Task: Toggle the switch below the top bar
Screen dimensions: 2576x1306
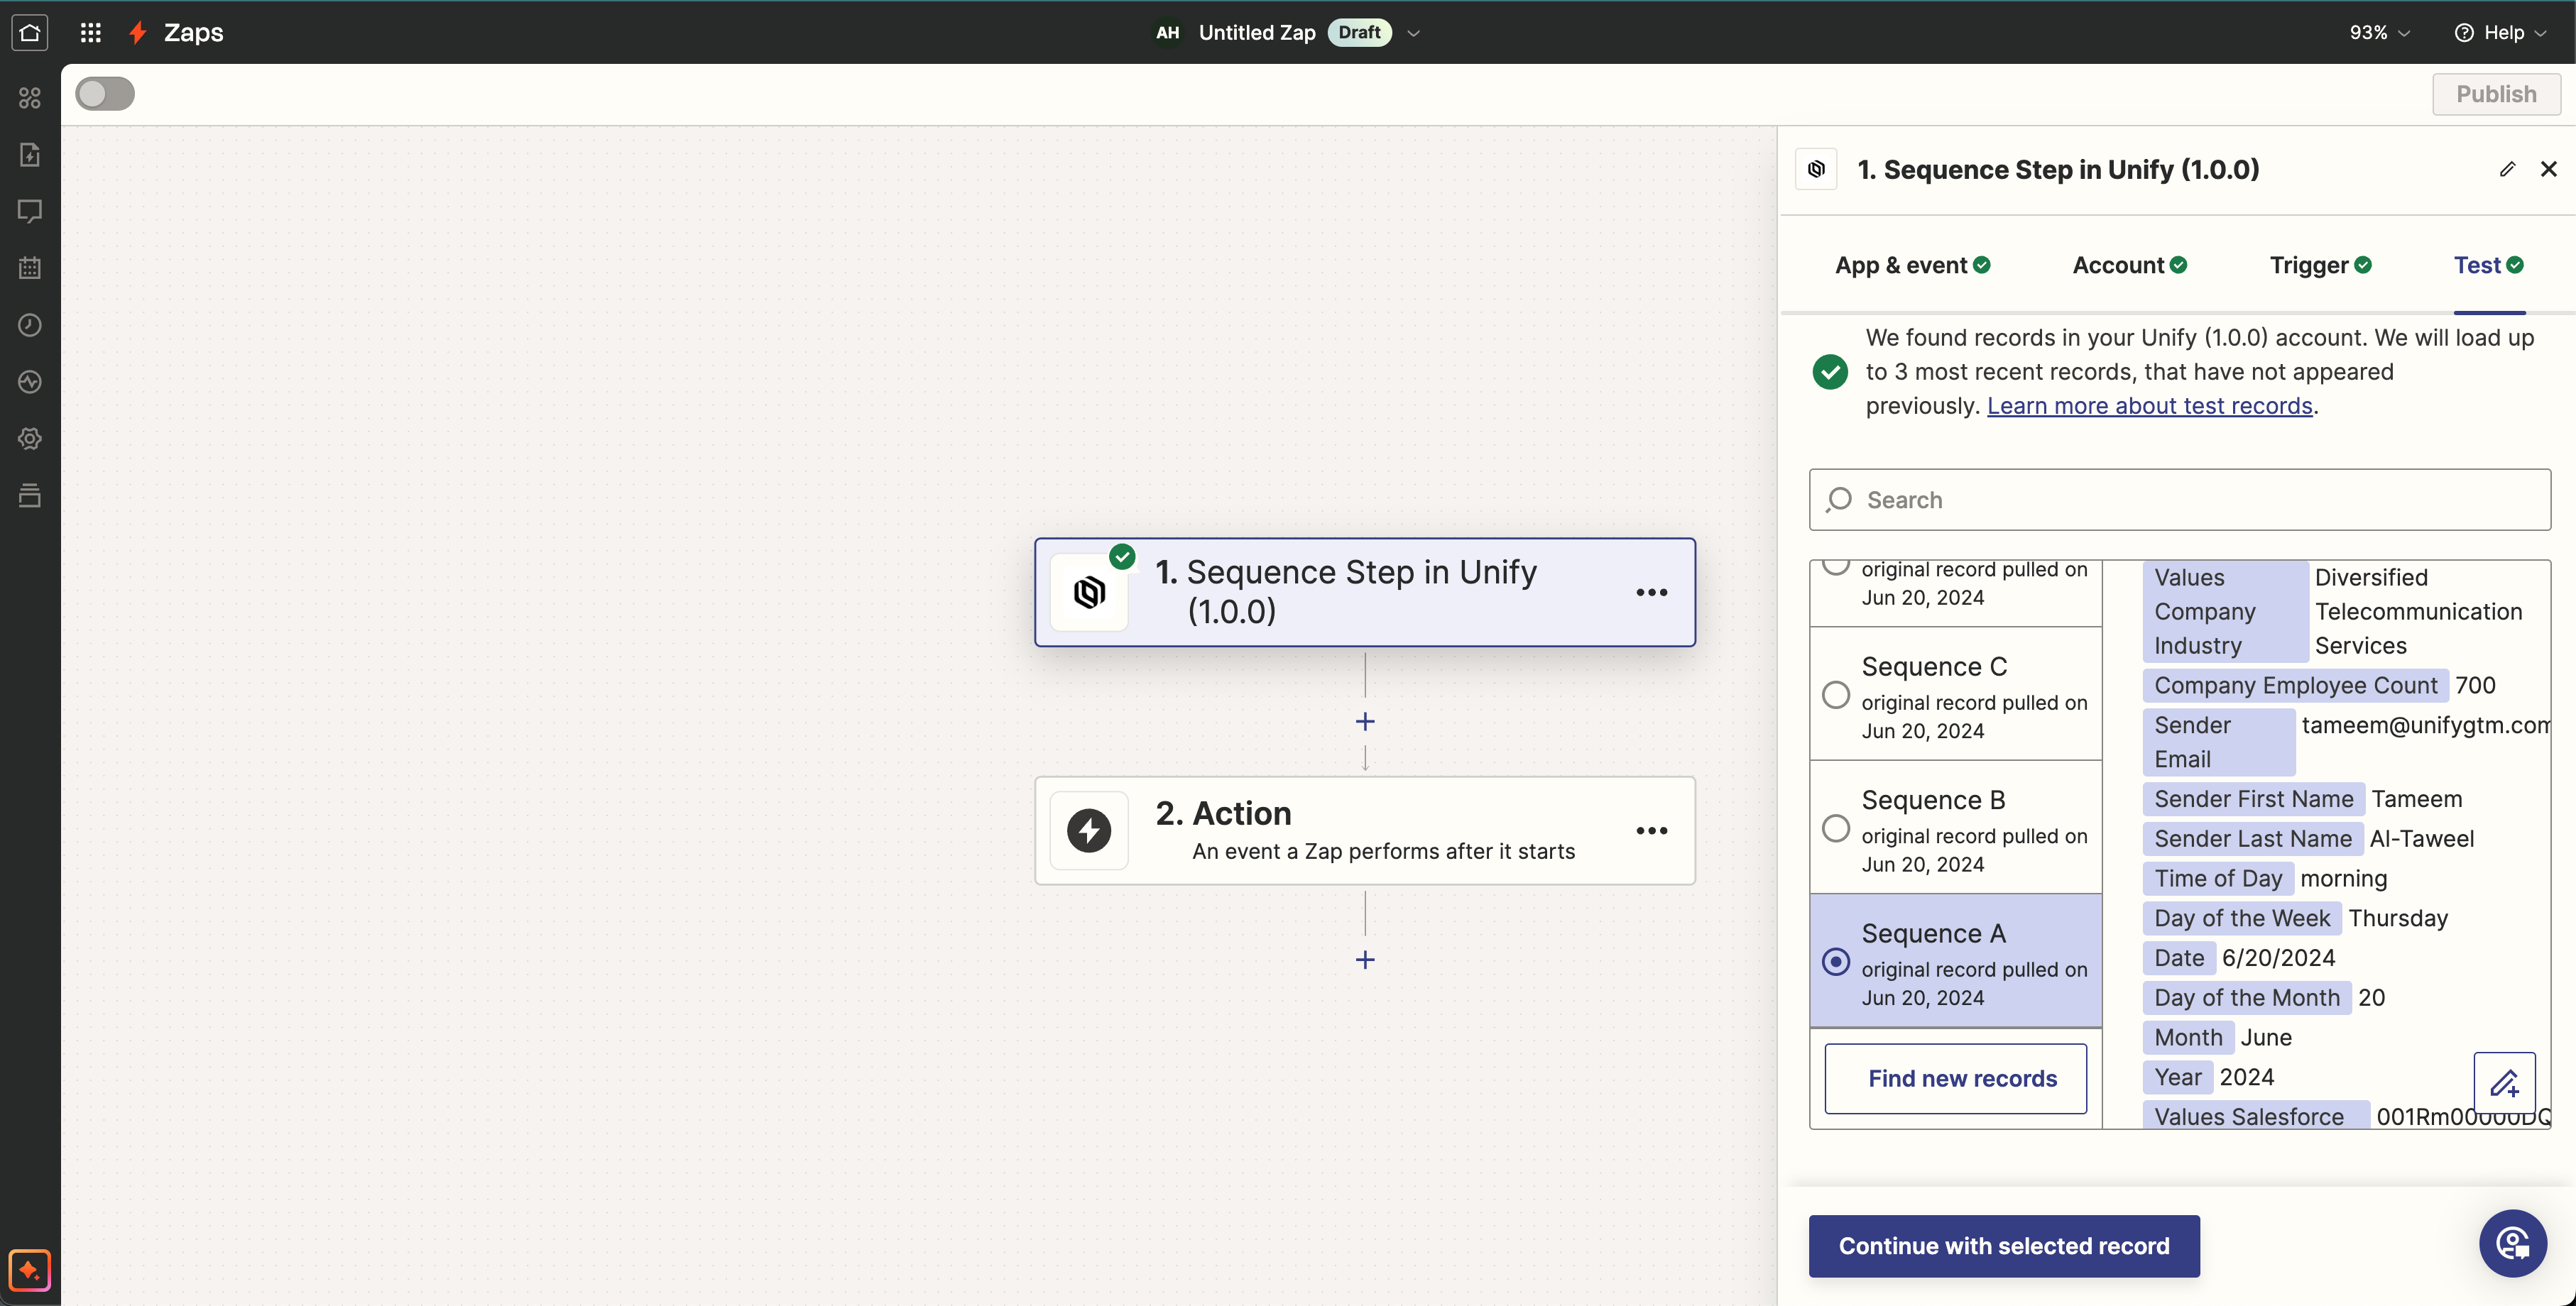Action: pos(104,93)
